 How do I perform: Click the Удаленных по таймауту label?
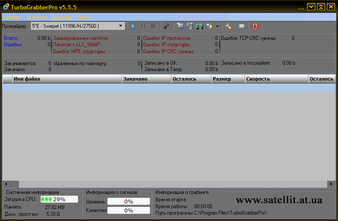[x=80, y=64]
